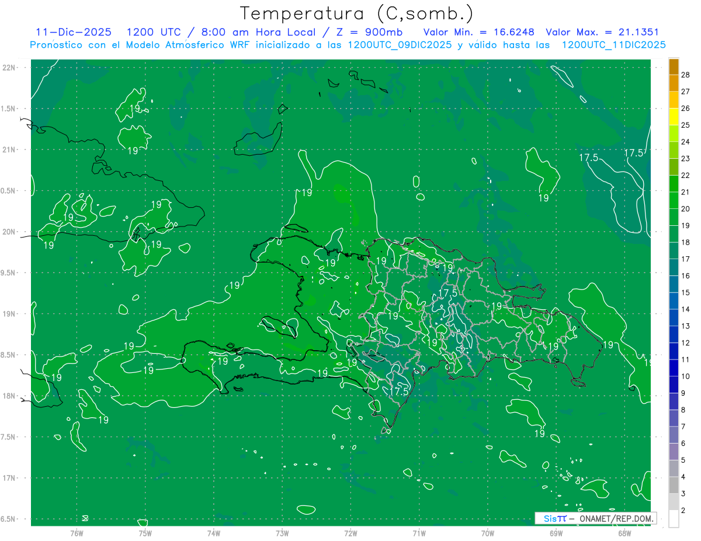Click the '20N' latitude label
The height and width of the screenshot is (541, 701).
pyautogui.click(x=9, y=232)
